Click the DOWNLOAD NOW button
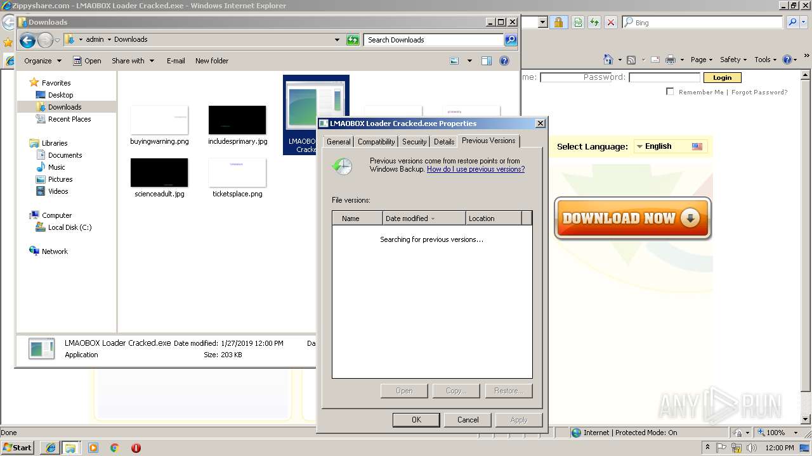Image resolution: width=812 pixels, height=456 pixels. point(632,218)
